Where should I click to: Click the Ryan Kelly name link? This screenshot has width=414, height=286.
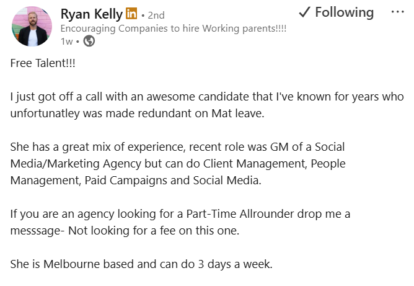91,14
